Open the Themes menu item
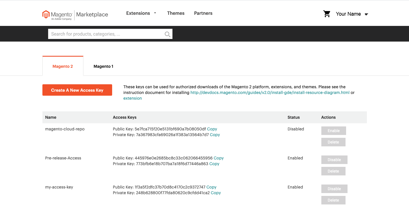This screenshot has height=209, width=409. point(176,13)
